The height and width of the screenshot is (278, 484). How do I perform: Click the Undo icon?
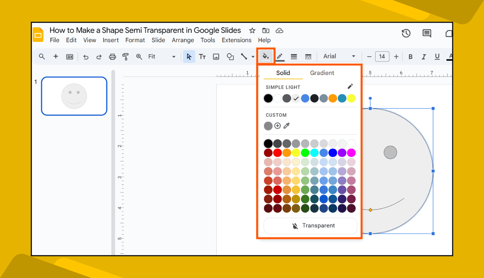coord(86,56)
